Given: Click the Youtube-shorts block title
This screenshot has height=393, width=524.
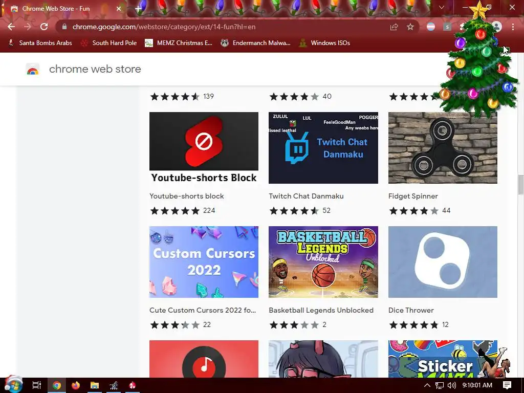Looking at the screenshot, I should [x=186, y=196].
